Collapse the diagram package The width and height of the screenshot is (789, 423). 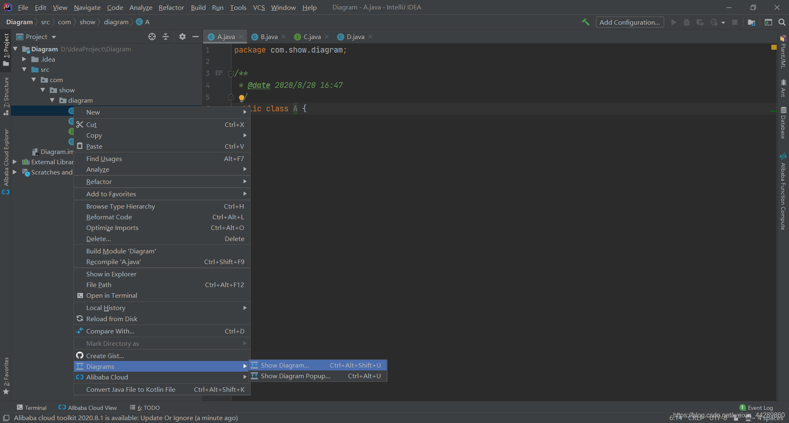(x=52, y=100)
